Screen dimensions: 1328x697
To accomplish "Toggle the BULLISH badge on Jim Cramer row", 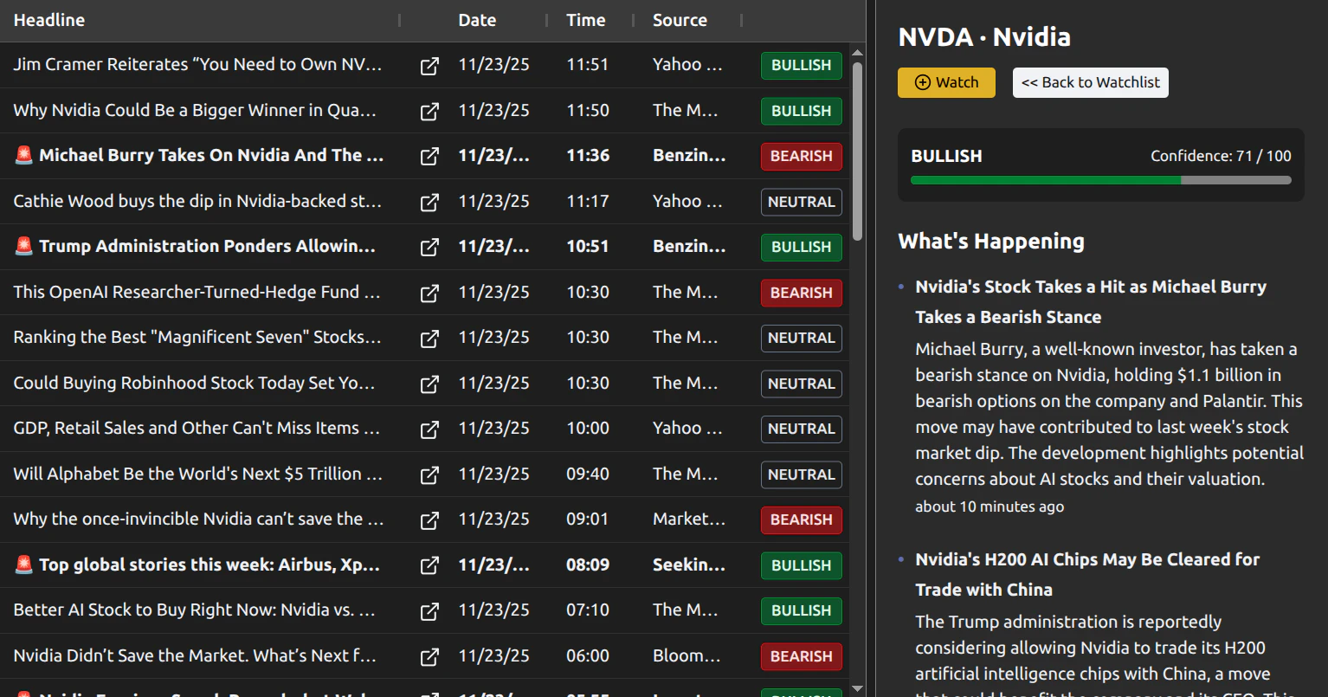I will click(801, 65).
